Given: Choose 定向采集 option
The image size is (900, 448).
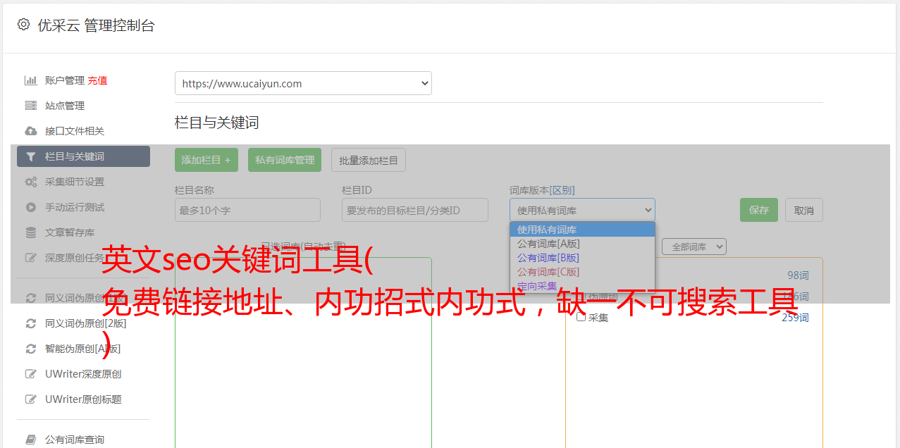Looking at the screenshot, I should point(582,285).
